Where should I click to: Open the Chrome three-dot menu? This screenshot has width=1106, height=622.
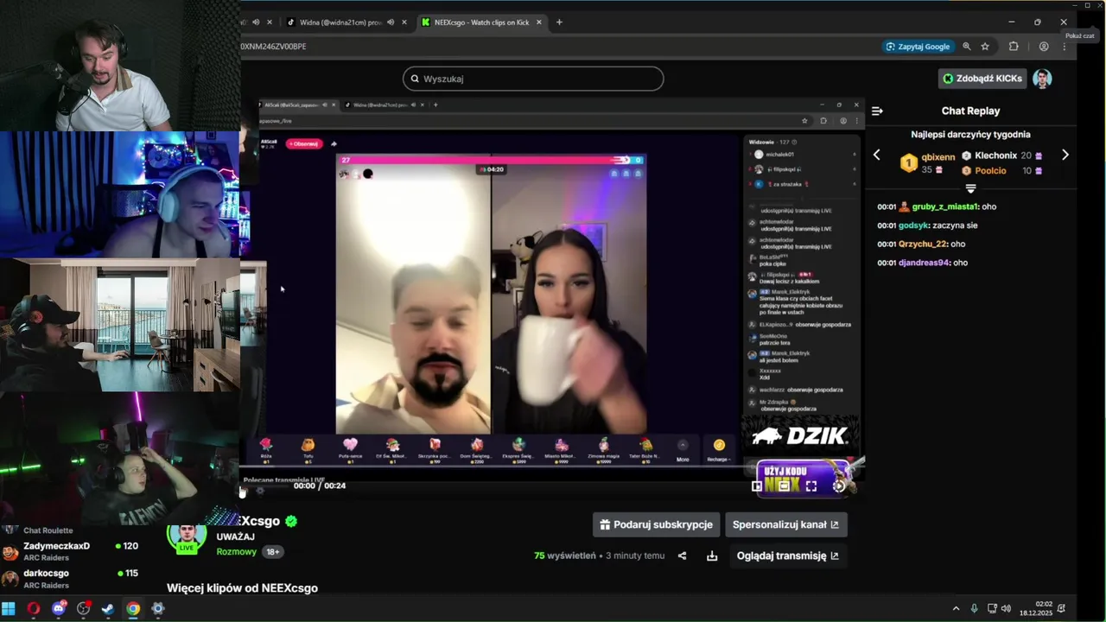pos(1064,47)
